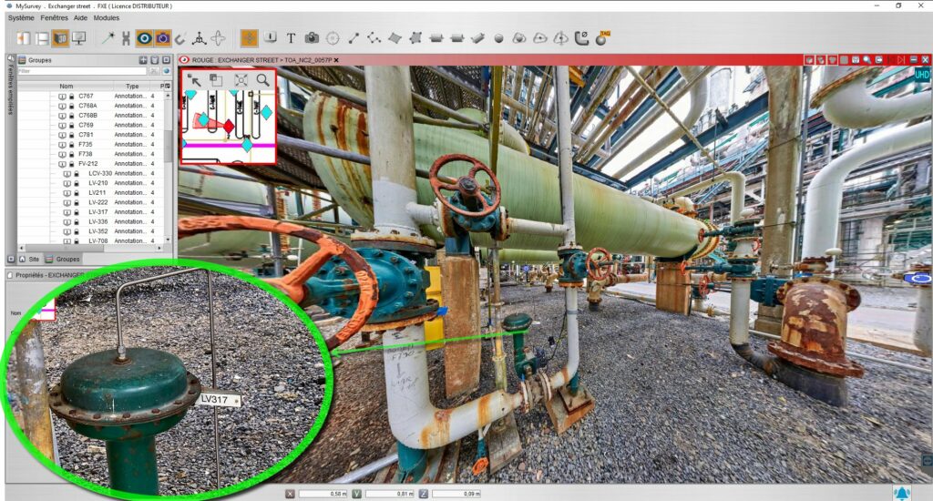This screenshot has width=933, height=501.
Task: Toggle the lock icon on LV-317 row
Action: coord(77,212)
